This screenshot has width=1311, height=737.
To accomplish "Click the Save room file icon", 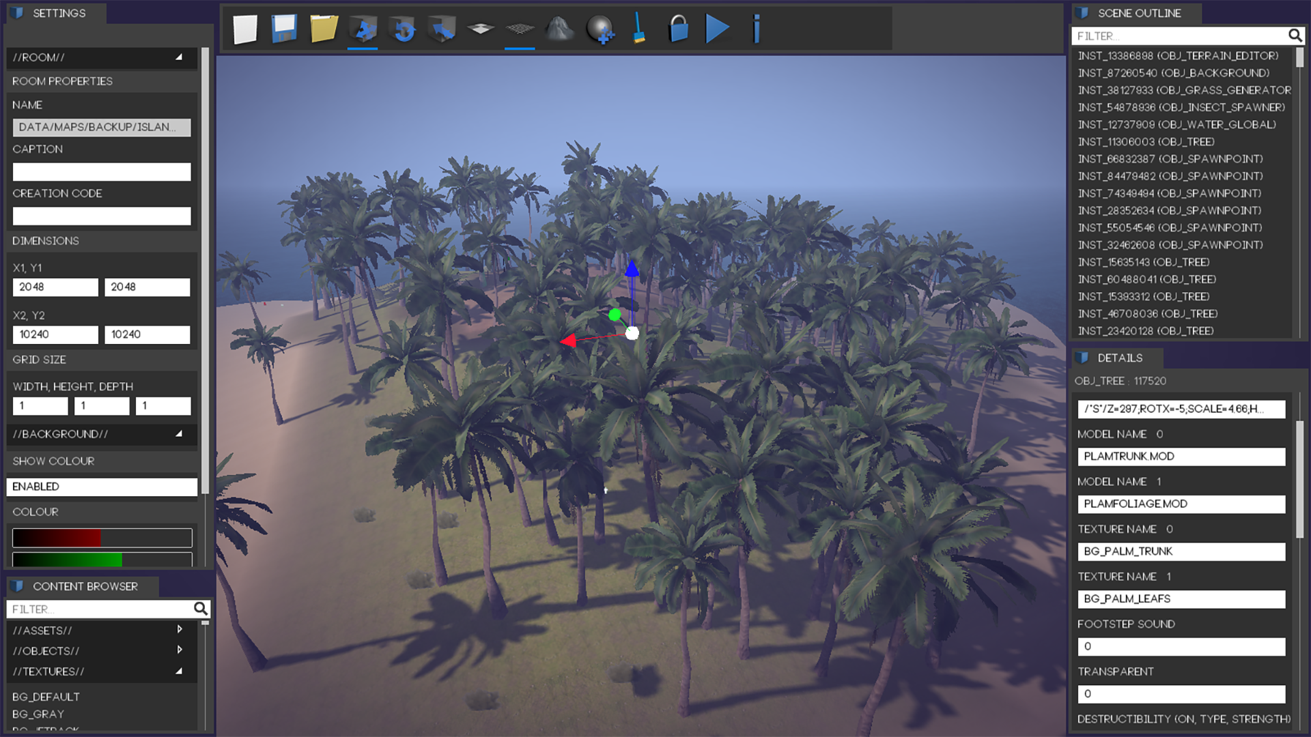I will pos(283,29).
